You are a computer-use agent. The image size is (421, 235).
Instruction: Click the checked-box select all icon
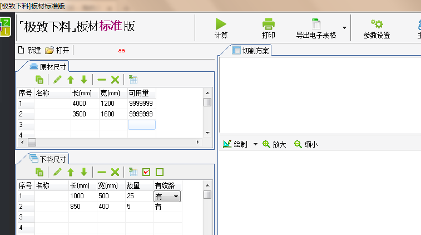[146, 172]
